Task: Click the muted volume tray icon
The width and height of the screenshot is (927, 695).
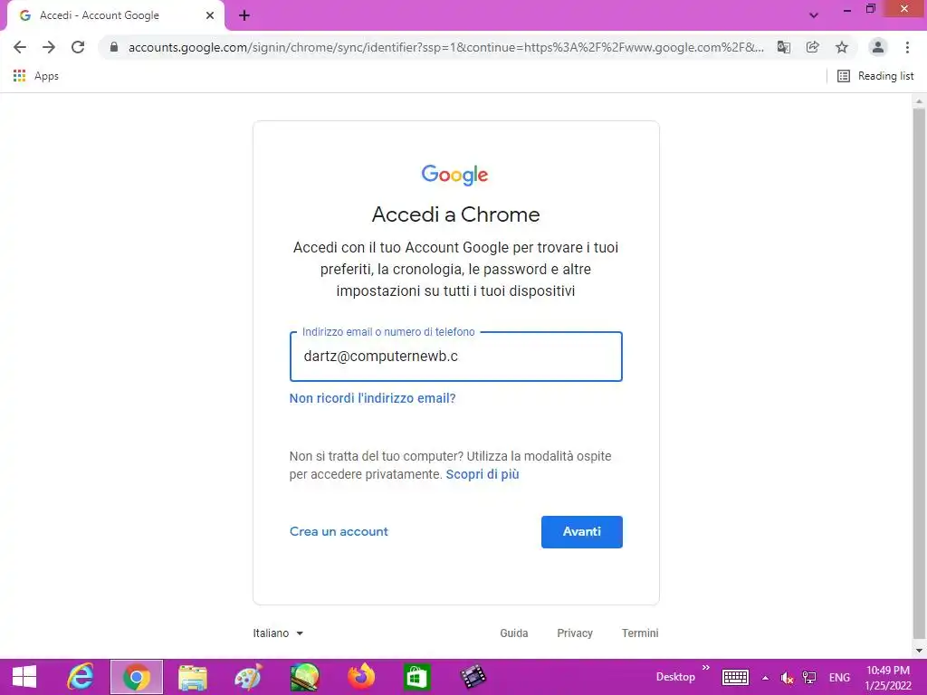Action: 787,678
